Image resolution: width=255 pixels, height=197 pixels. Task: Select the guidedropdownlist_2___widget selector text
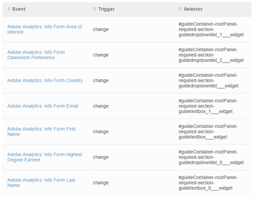click(x=211, y=55)
